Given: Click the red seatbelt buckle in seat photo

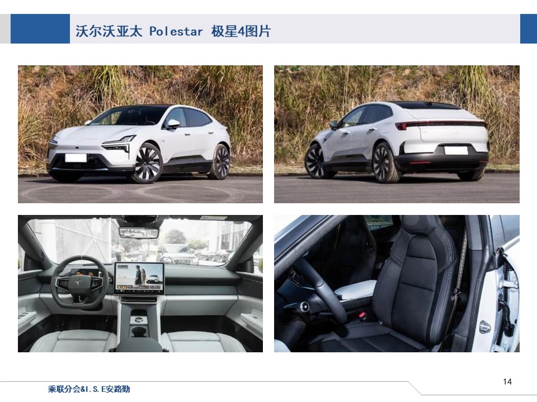Looking at the screenshot, I should 361,314.
